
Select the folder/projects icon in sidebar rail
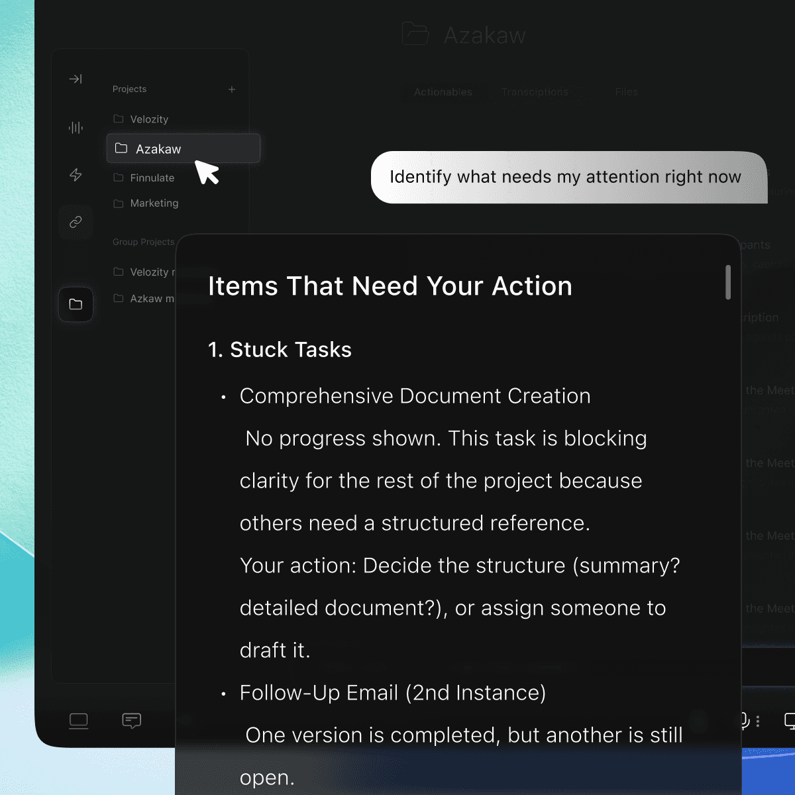coord(76,304)
